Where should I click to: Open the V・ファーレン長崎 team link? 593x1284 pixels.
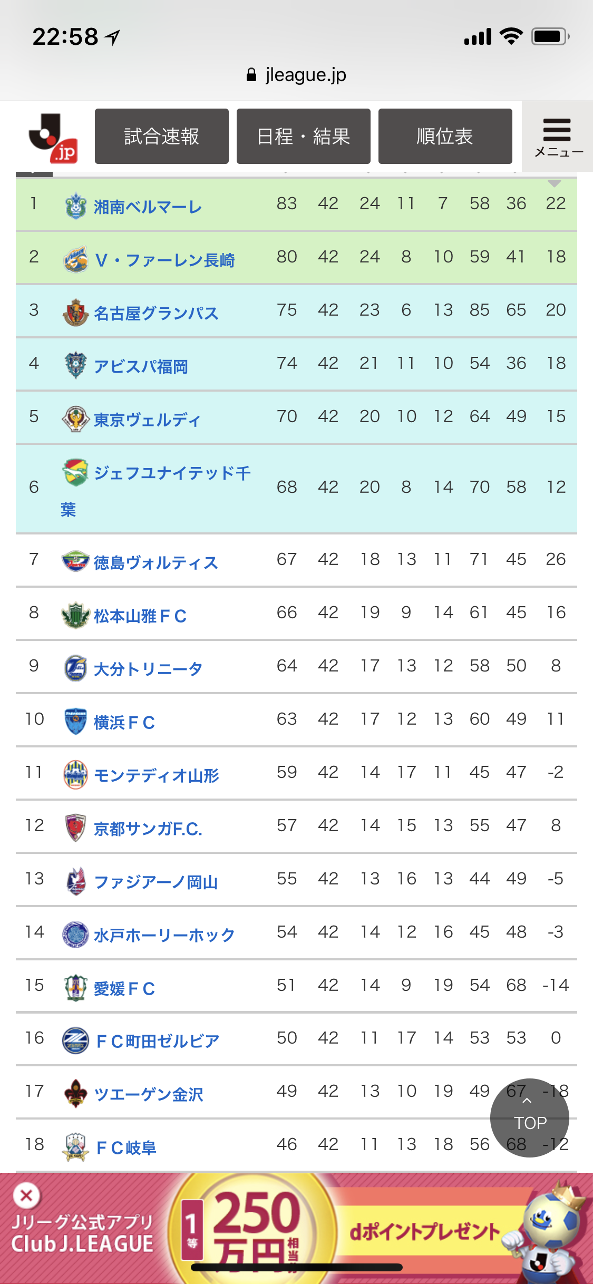pyautogui.click(x=164, y=260)
